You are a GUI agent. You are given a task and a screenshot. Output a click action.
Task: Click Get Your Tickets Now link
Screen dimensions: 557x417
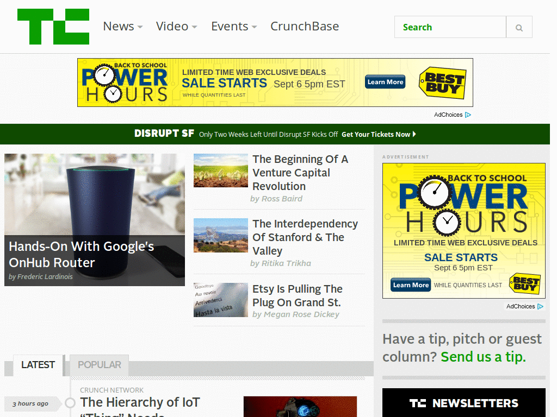coord(379,134)
